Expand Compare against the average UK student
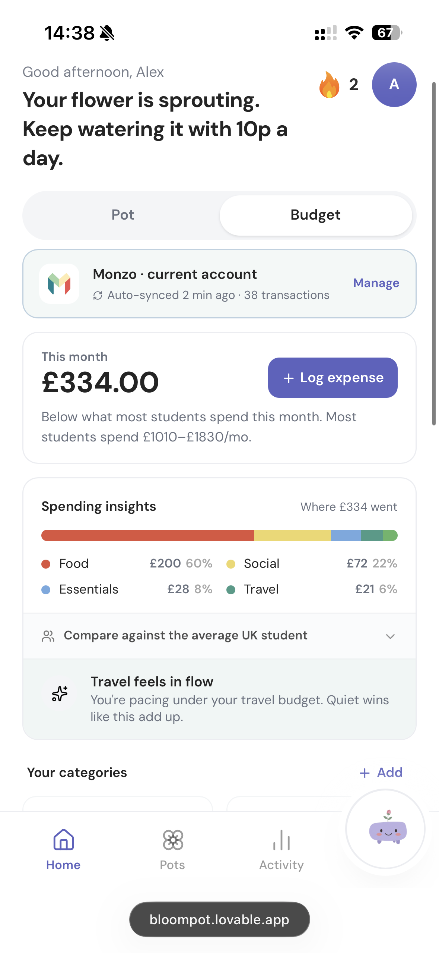 click(x=219, y=636)
